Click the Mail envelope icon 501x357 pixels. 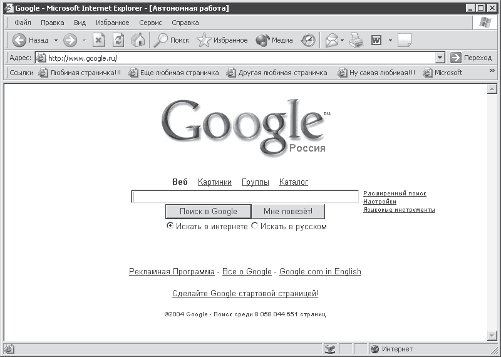click(332, 41)
